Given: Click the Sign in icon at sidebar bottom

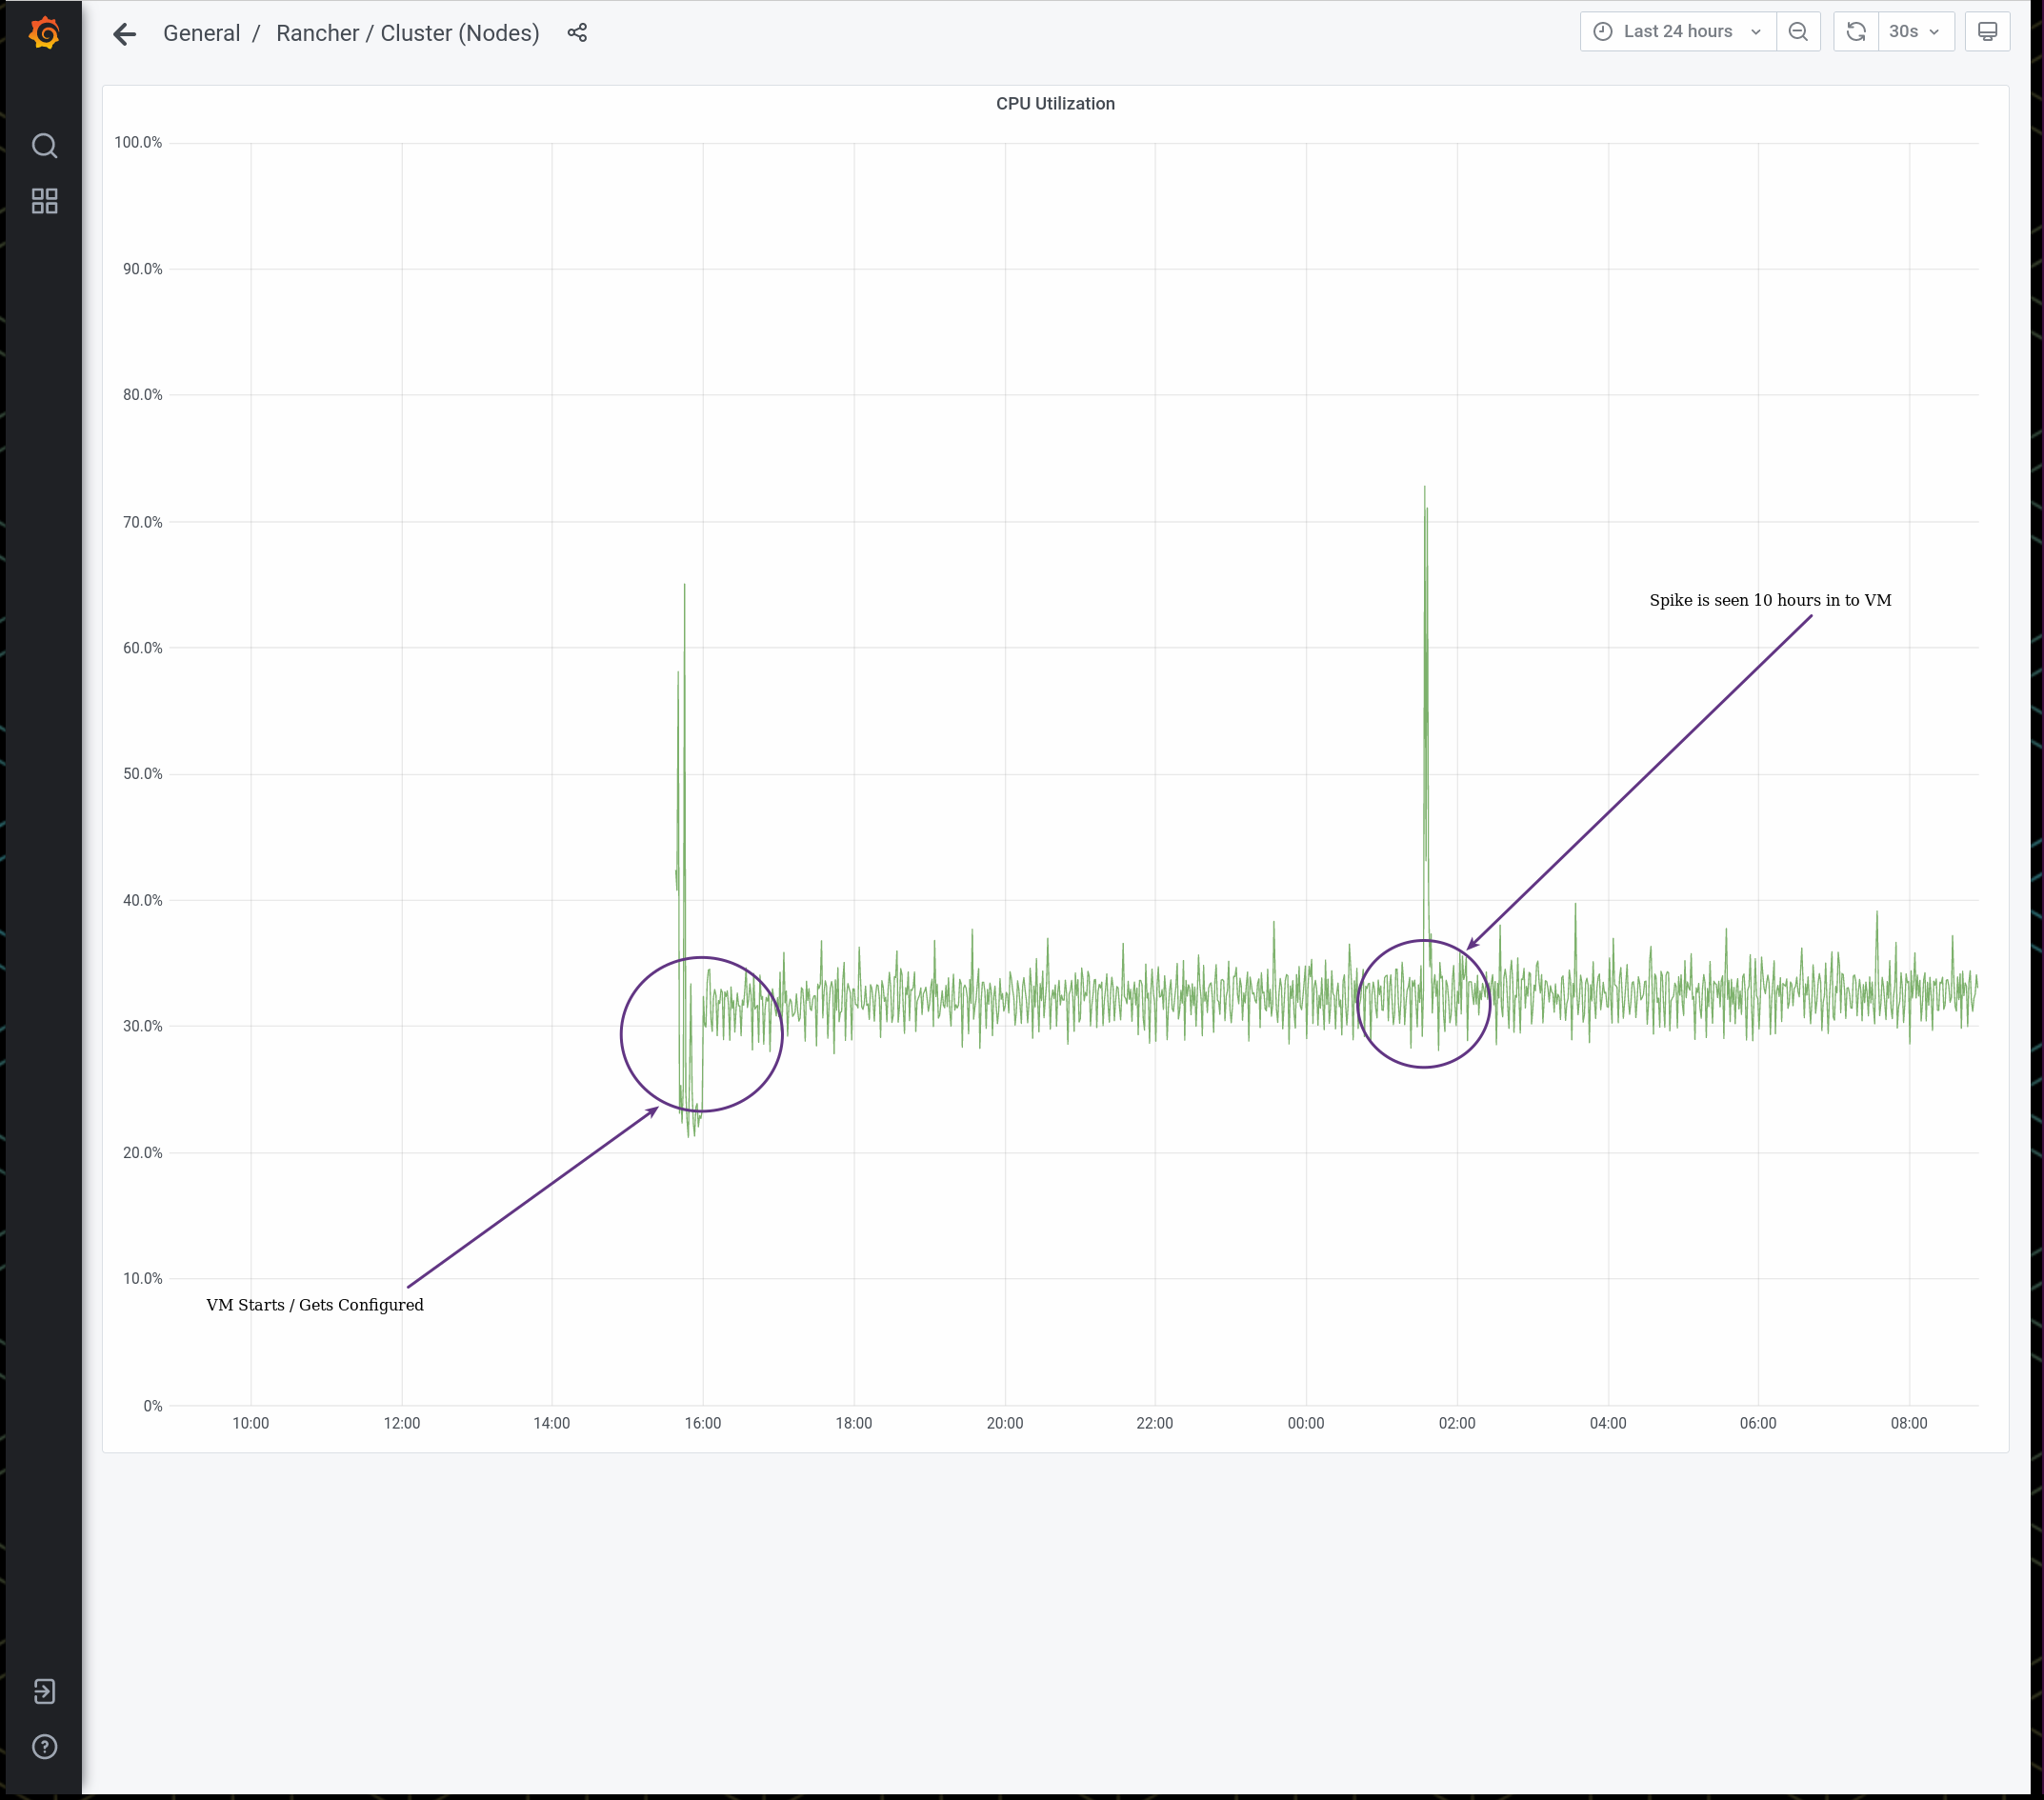Looking at the screenshot, I should pos(45,1692).
